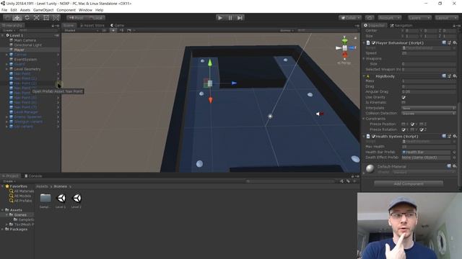Toggle Health System script enabled checkbox
This screenshot has height=259, width=462.
[x=373, y=136]
